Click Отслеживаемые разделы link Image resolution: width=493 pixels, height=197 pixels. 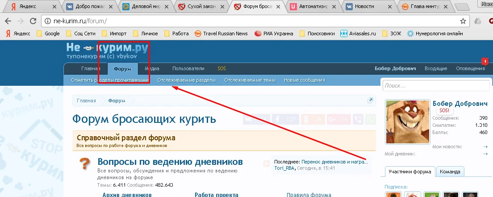click(187, 80)
